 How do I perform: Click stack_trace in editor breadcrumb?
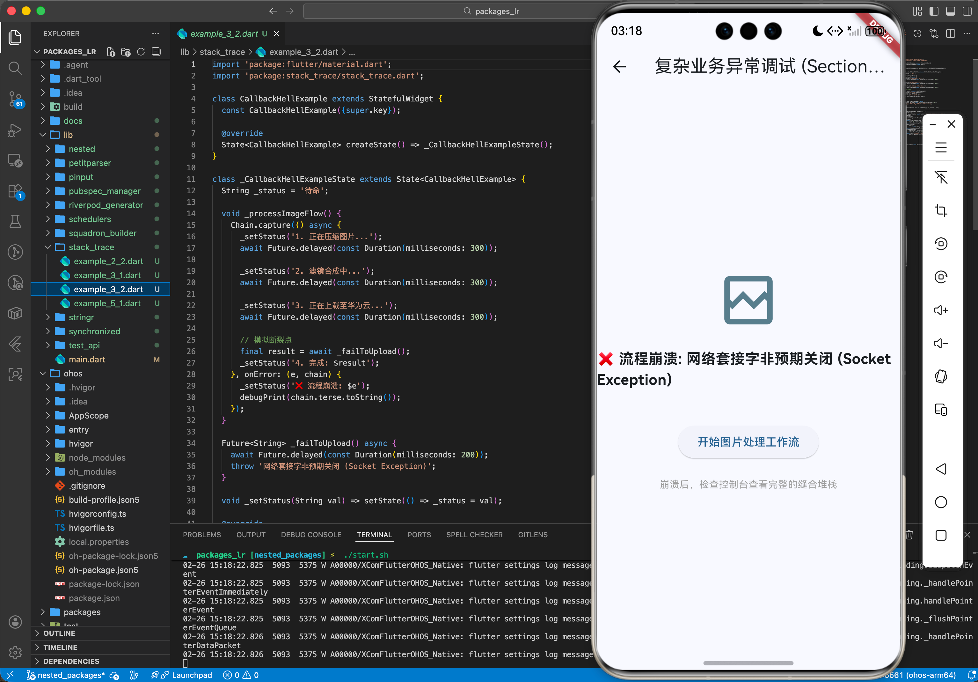[222, 52]
